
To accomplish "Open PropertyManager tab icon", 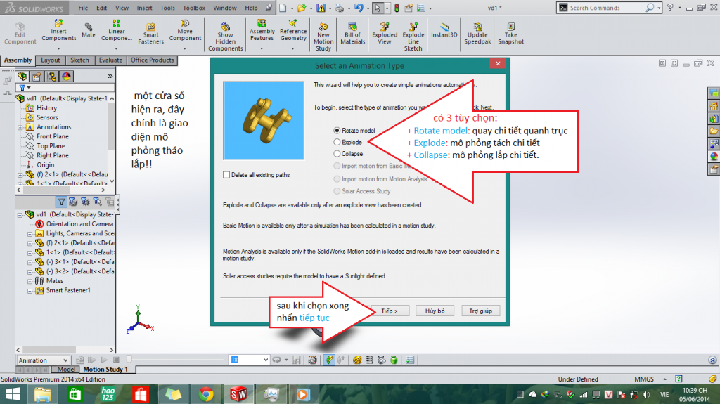I will (x=37, y=76).
